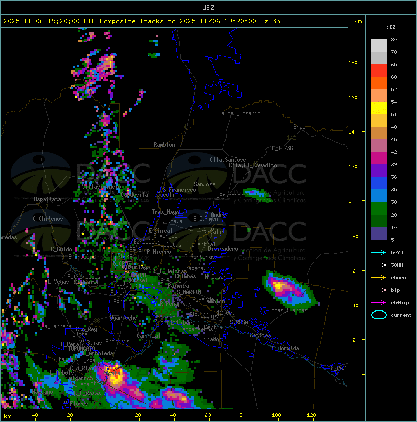Click the 'Chapanay' map label
417x422 pixels.
[194, 268]
